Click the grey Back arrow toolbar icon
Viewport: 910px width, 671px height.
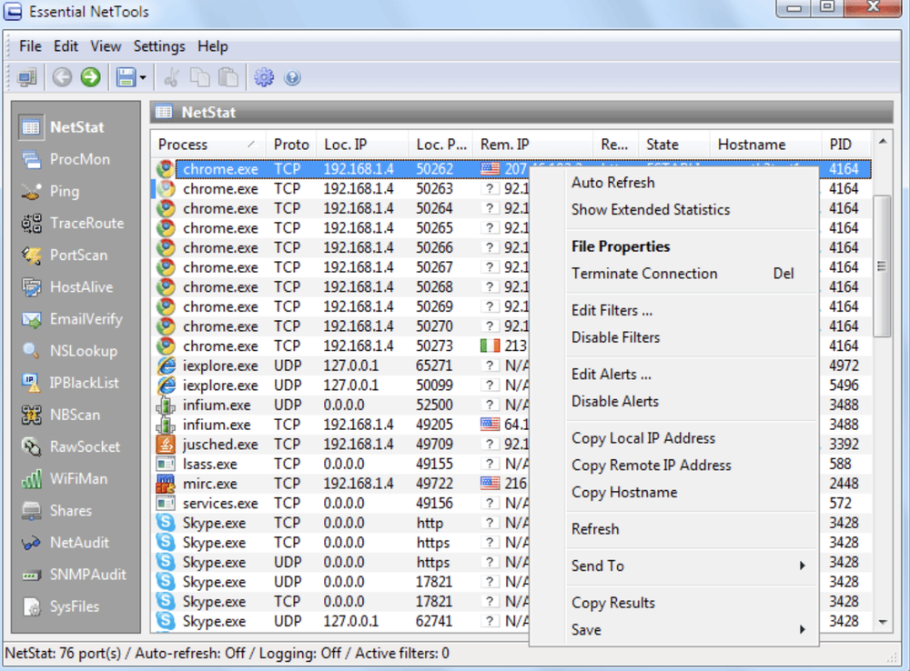point(62,77)
